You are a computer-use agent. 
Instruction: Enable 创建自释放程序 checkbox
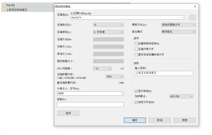point(136,43)
